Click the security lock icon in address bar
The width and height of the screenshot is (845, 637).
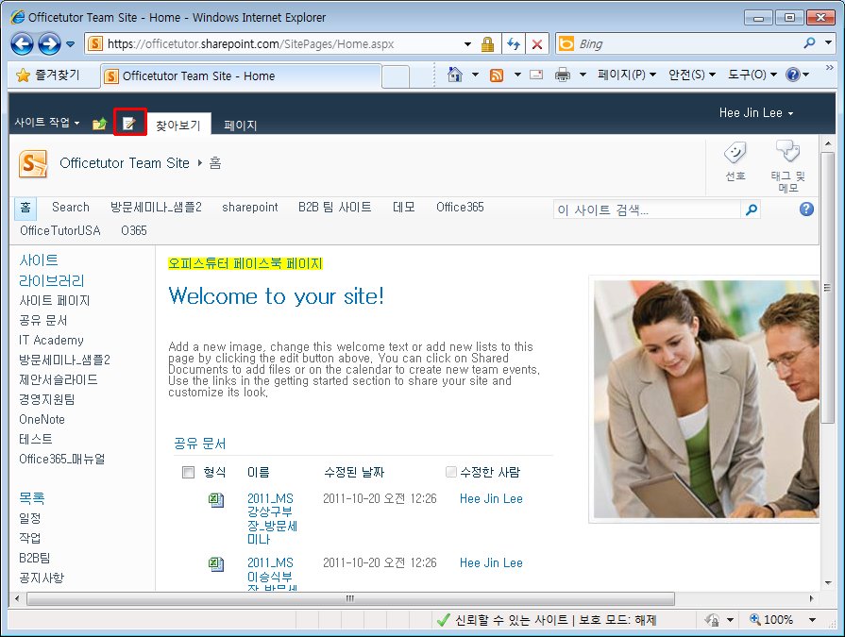[488, 44]
